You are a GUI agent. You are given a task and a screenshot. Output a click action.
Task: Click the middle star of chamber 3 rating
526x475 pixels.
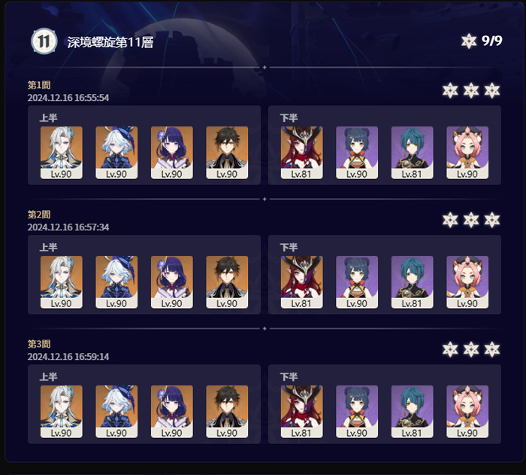point(471,349)
